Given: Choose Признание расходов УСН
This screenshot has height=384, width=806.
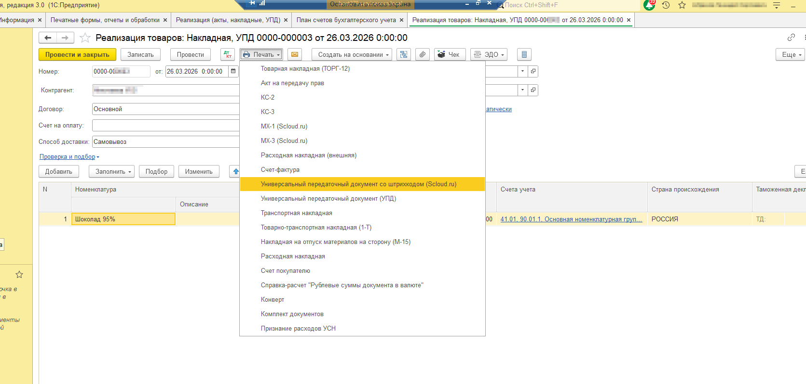Looking at the screenshot, I should [x=362, y=329].
